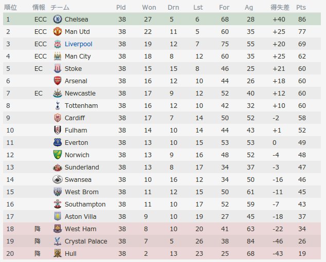The height and width of the screenshot is (262, 326).
Task: Click Arsenal's cannon crest icon
Action: tap(58, 81)
